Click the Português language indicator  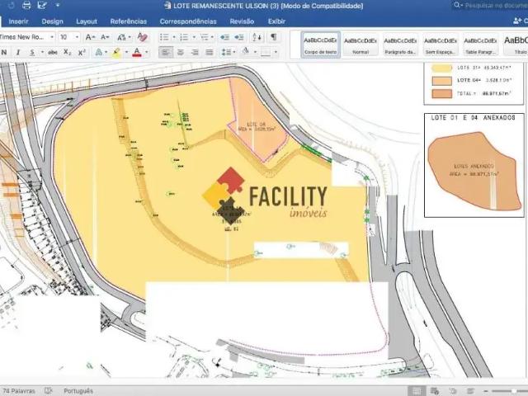tap(78, 391)
